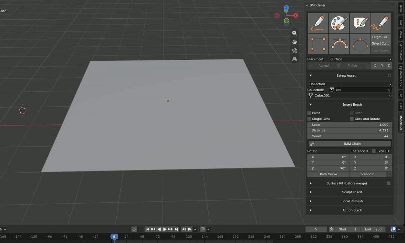Image resolution: width=405 pixels, height=243 pixels.
Task: Click the blue timeline filter icon
Action: tap(393, 229)
